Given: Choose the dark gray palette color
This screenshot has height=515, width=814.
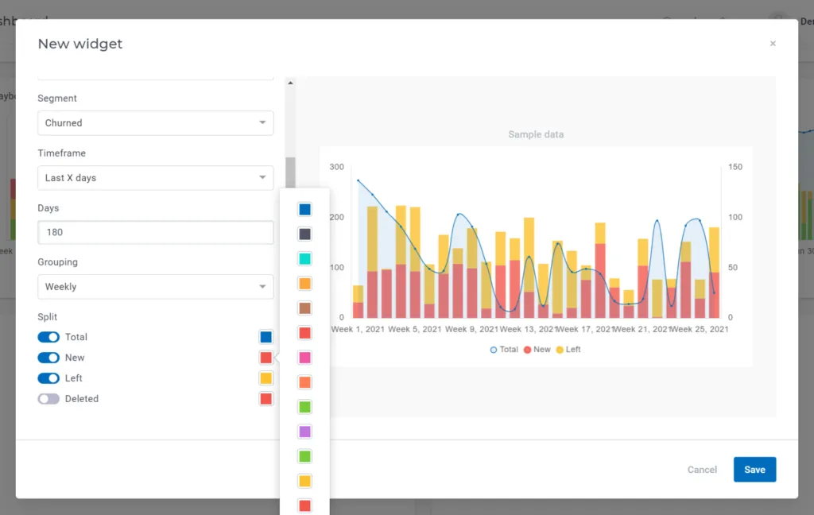Looking at the screenshot, I should tap(304, 234).
